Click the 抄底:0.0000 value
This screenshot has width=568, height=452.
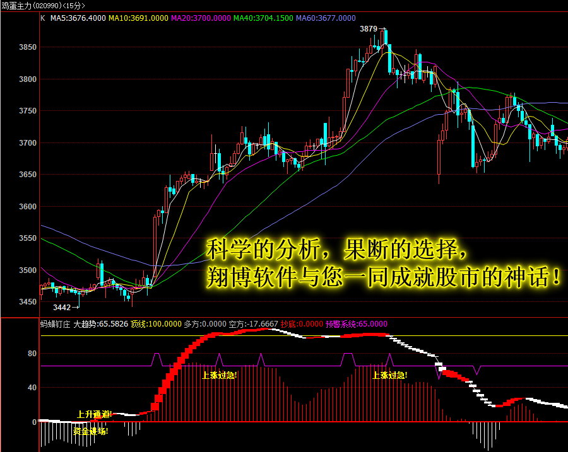[302, 324]
